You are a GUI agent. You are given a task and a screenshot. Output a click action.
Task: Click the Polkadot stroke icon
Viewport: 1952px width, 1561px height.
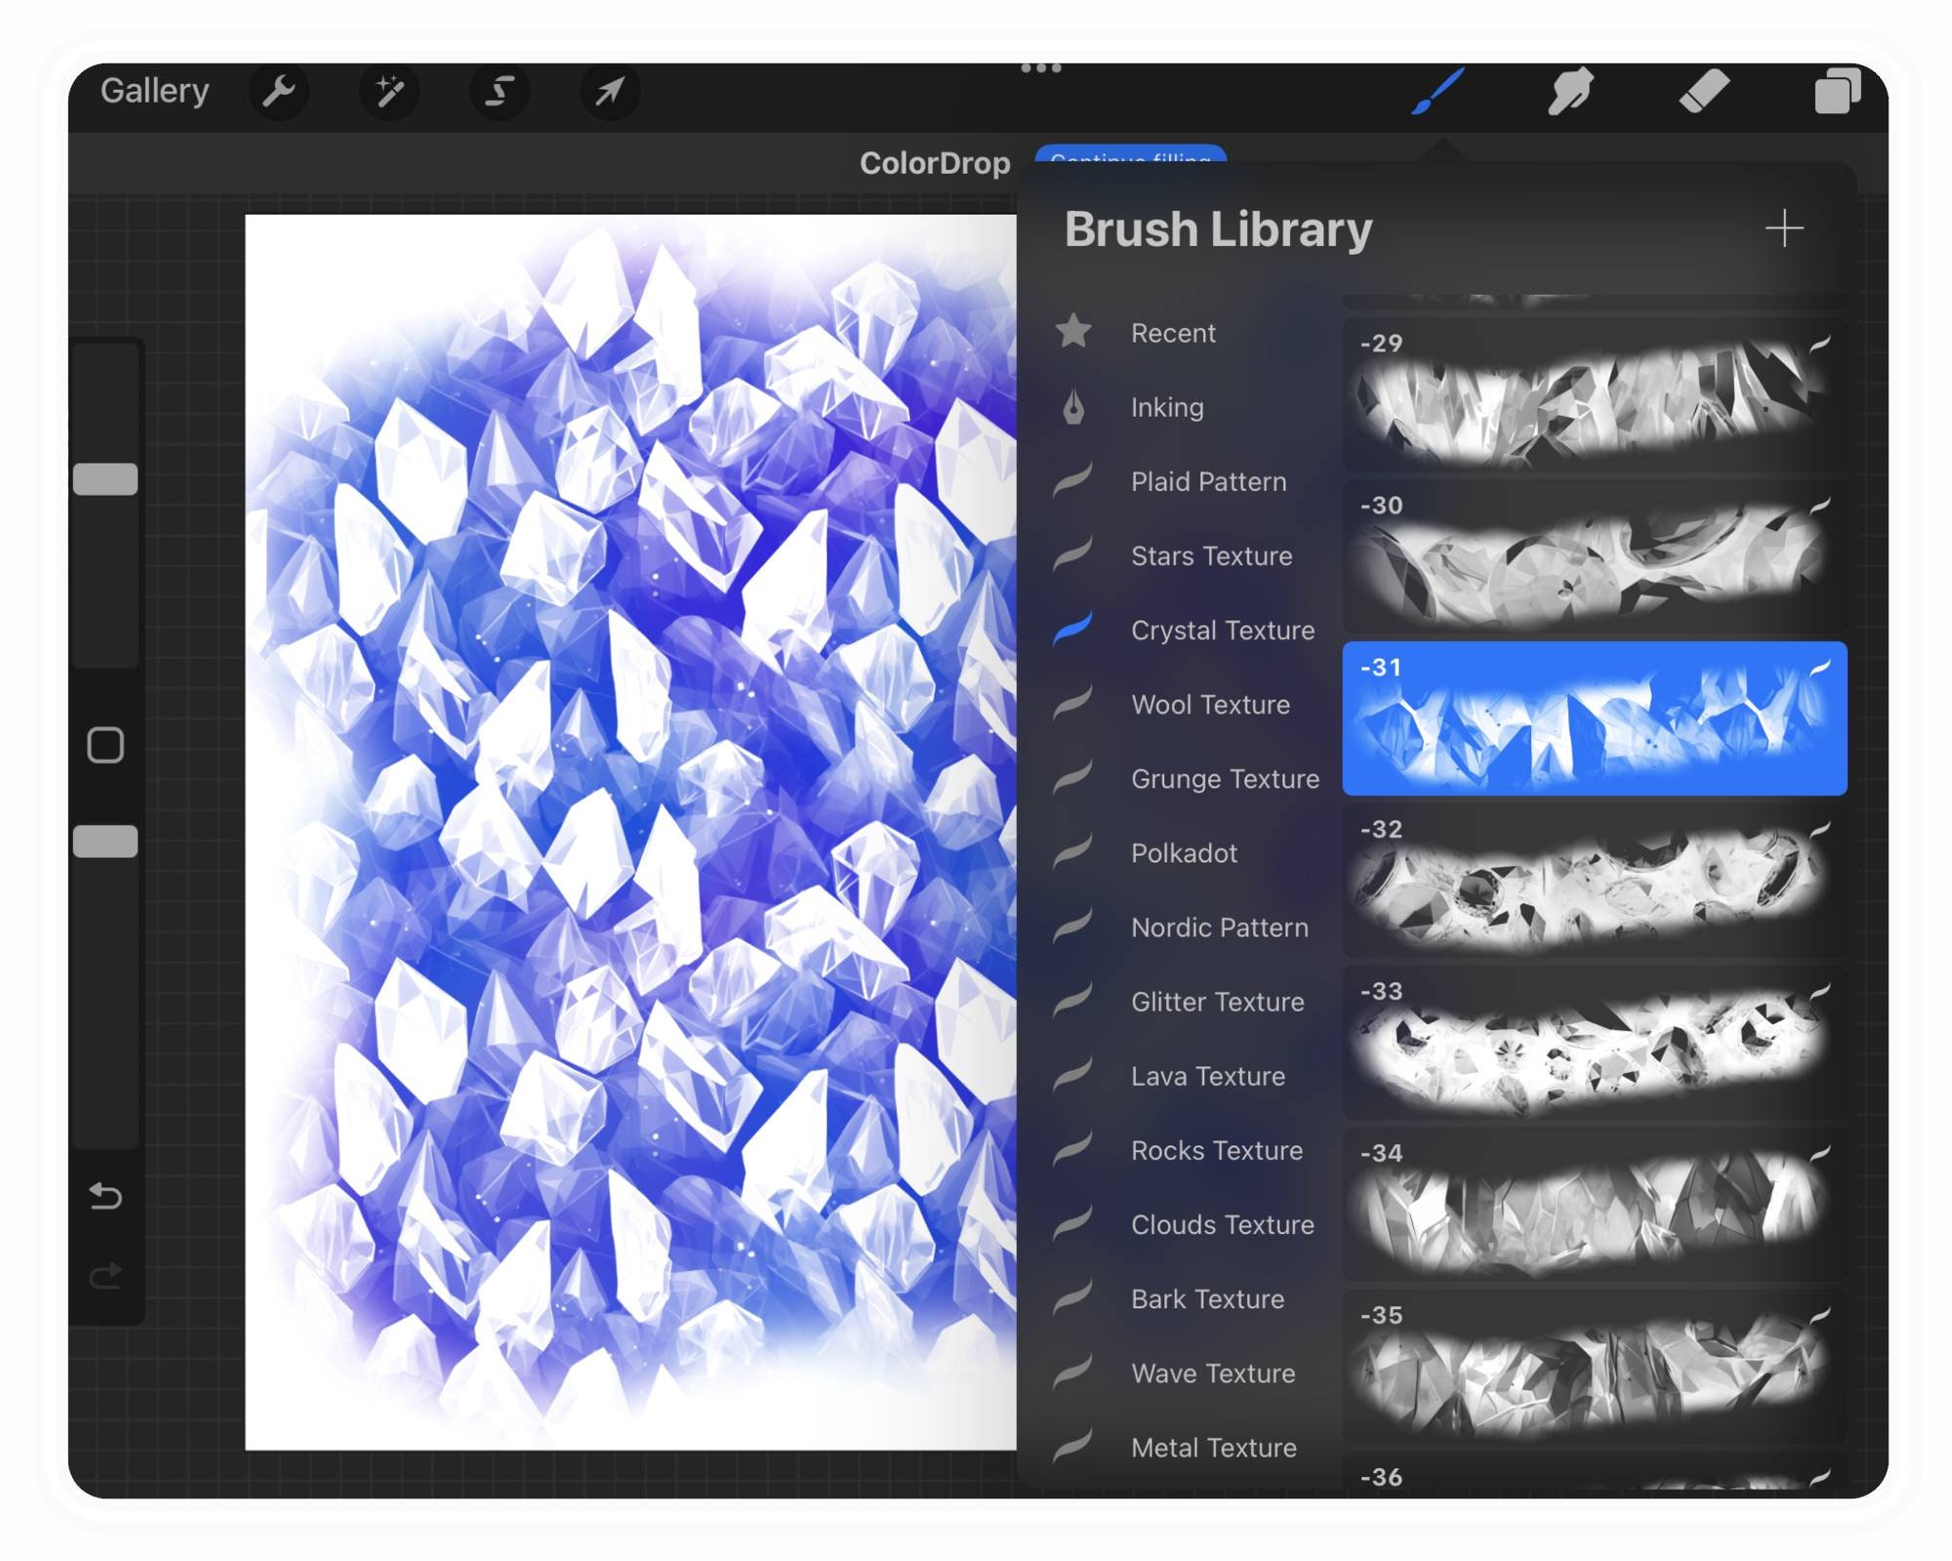[x=1073, y=851]
